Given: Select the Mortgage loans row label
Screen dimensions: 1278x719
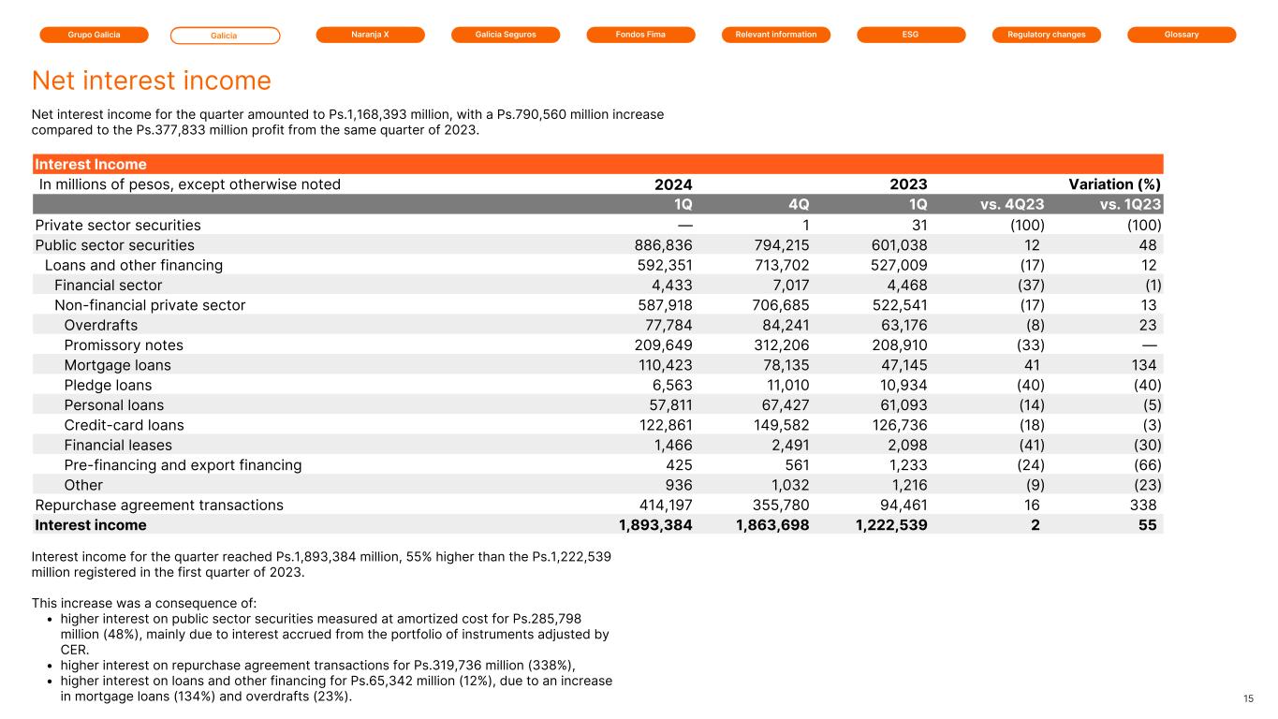Looking at the screenshot, I should coord(117,365).
